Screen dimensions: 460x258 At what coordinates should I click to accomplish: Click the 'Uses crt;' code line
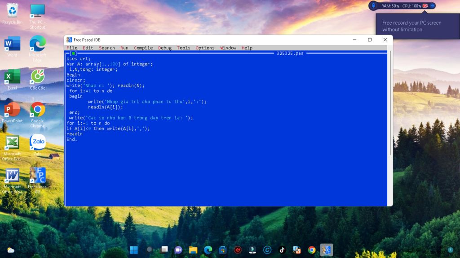point(79,59)
